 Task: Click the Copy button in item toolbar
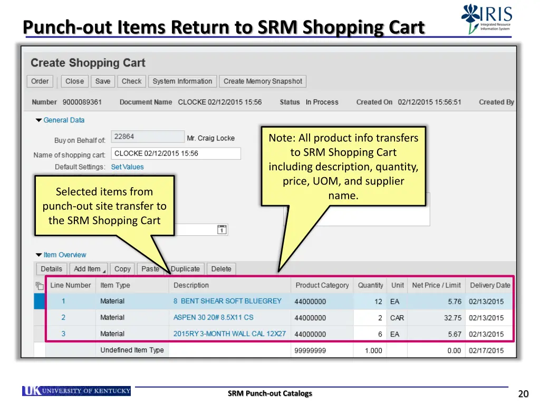click(x=122, y=269)
